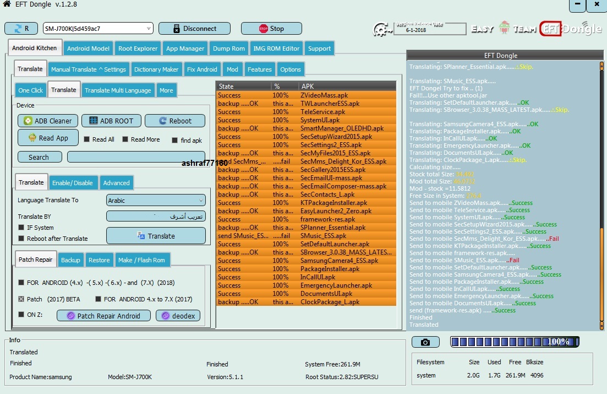Click the APK column header

[x=347, y=86]
